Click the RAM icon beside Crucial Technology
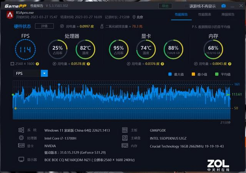246x173 pixels. coord(125,146)
